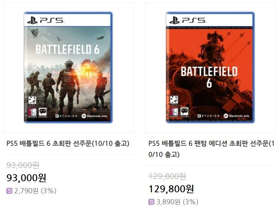Click the purple 적 points icon beside 3,890원
279x209 pixels.
[x=151, y=202]
